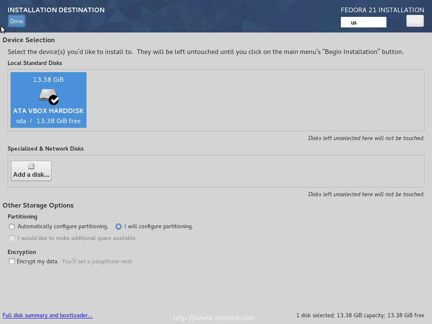Screen dimensions: 432x324
Task: Open Full disk summary and bootloader link
Action: [48, 315]
